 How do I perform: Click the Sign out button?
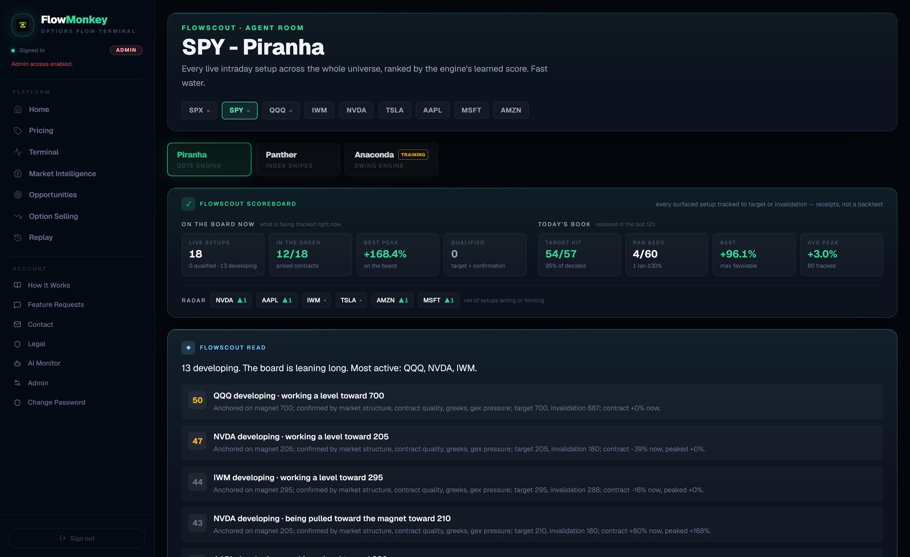click(x=77, y=538)
